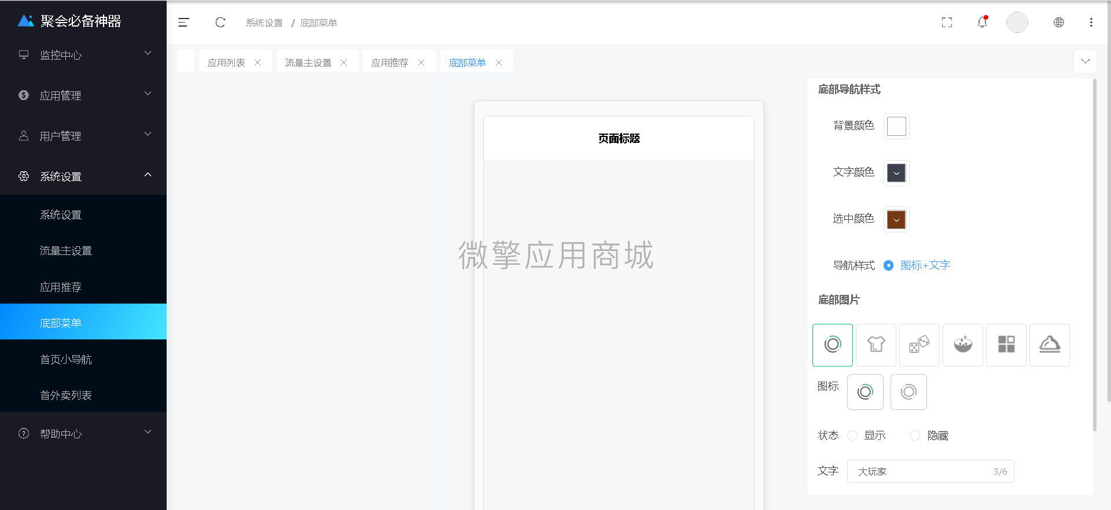Collapse the sidebar with the hamburger icon
1111x510 pixels.
[183, 23]
